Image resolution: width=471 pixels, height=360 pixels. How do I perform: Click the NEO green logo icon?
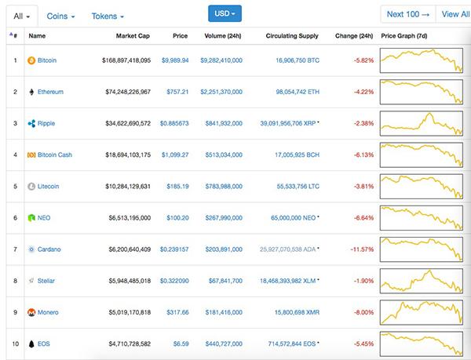[x=31, y=218]
